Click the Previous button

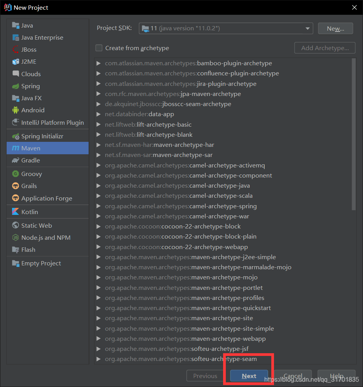(x=205, y=376)
